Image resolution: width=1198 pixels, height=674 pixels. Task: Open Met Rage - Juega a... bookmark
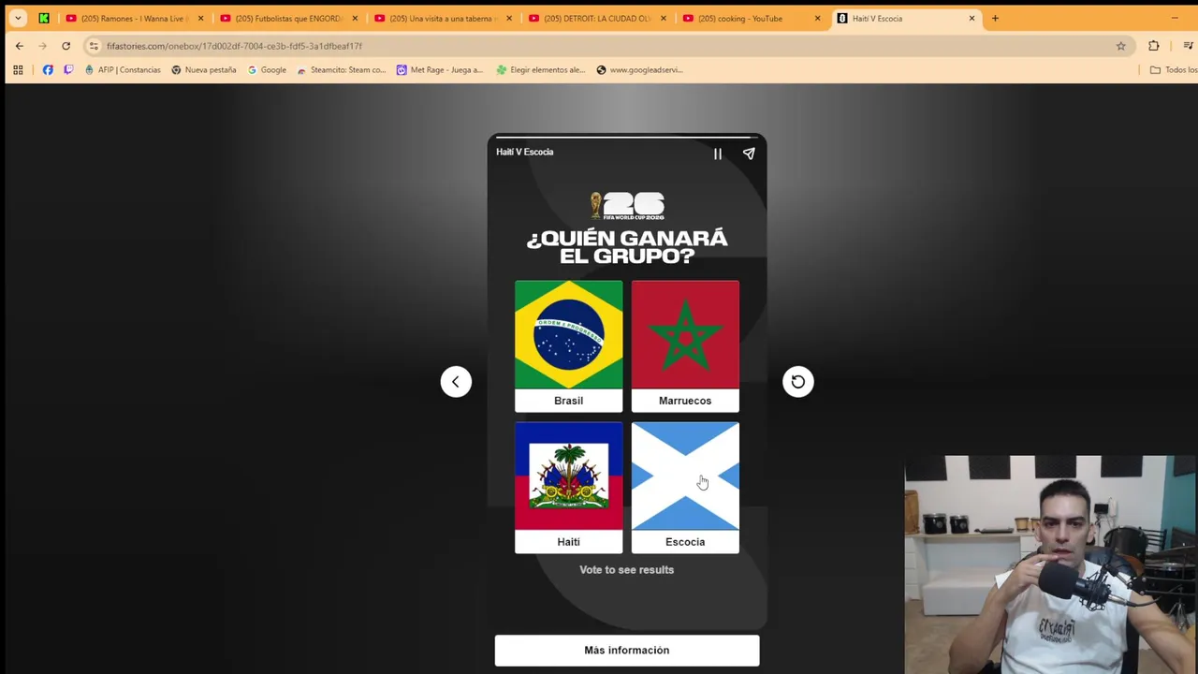[440, 70]
